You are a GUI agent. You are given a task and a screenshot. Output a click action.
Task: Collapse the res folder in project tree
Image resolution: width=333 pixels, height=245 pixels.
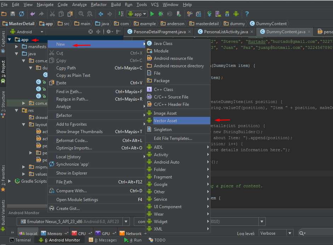17,110
